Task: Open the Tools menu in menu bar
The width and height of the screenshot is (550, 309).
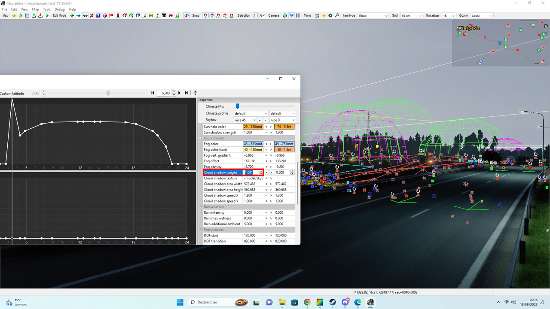Action: (47, 9)
